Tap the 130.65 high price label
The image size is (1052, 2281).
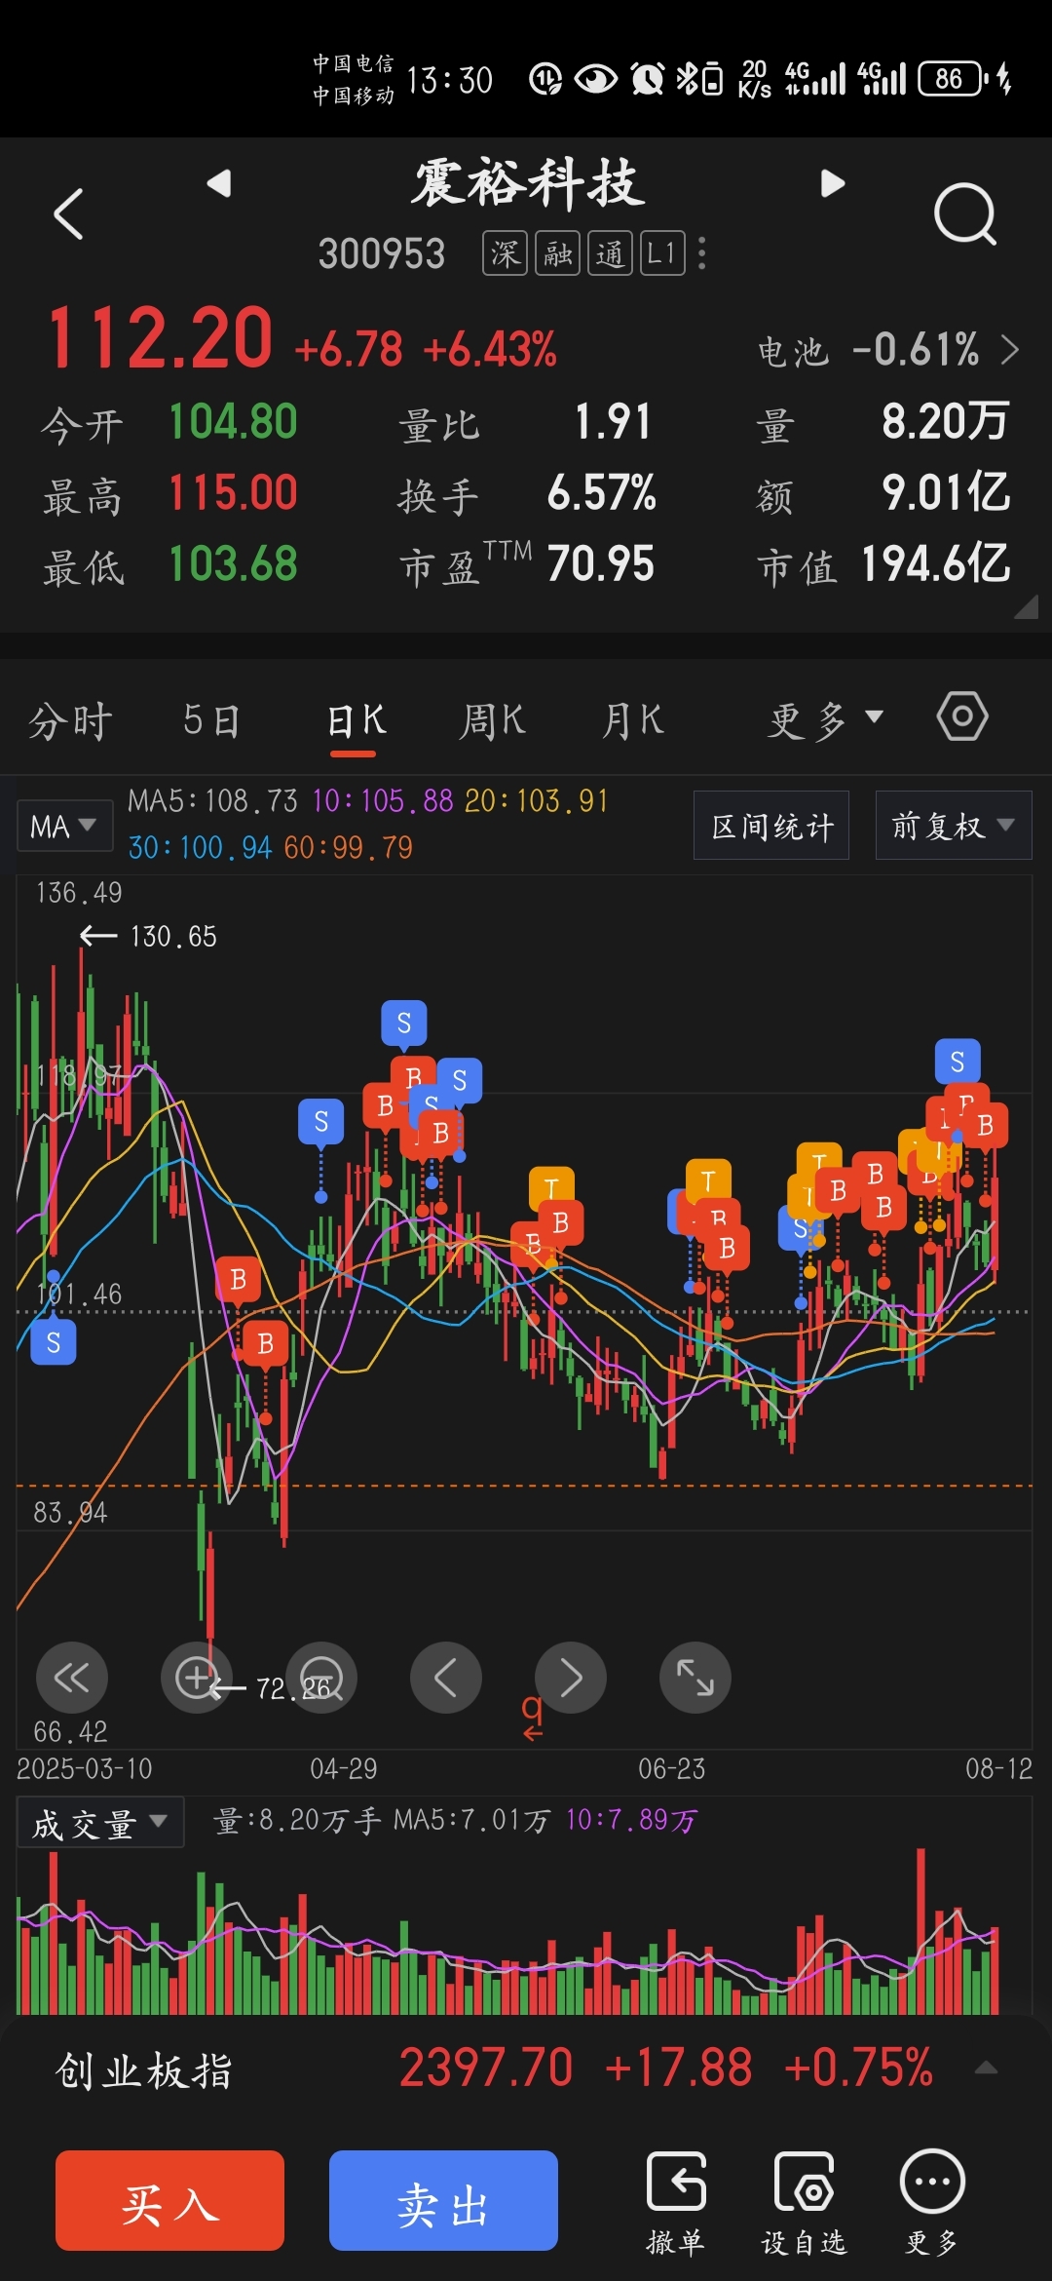pos(173,937)
